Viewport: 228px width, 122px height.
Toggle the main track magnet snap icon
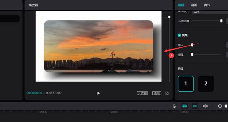(x=185, y=106)
